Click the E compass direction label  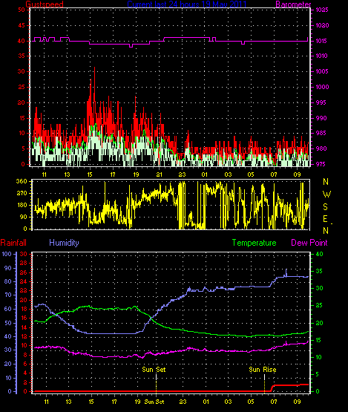coord(326,219)
